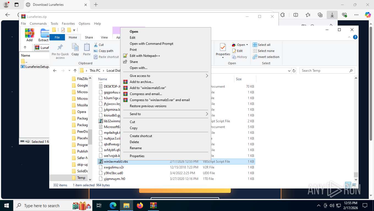Screen dimensions: 374x211
Task: Choose Compress and email... entry
Action: click(x=146, y=94)
